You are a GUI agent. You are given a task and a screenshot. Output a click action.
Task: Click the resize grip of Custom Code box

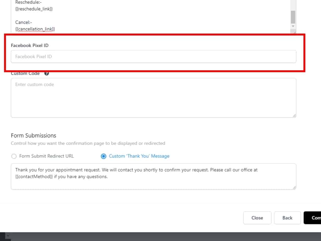click(x=294, y=115)
